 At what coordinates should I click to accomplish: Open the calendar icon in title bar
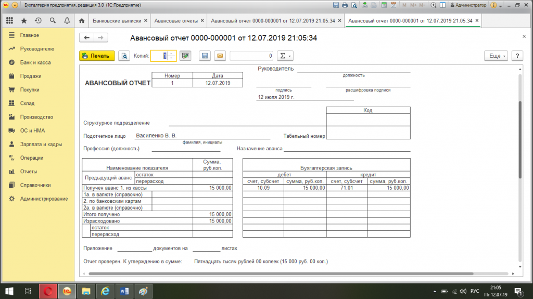pyautogui.click(x=394, y=5)
